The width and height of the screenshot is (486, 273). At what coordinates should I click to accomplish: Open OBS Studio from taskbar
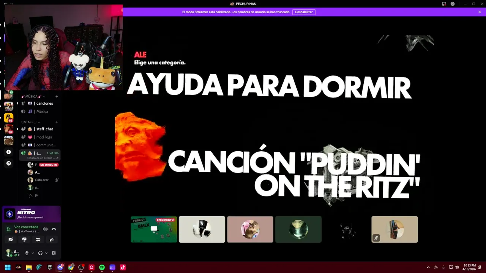pyautogui.click(x=81, y=267)
